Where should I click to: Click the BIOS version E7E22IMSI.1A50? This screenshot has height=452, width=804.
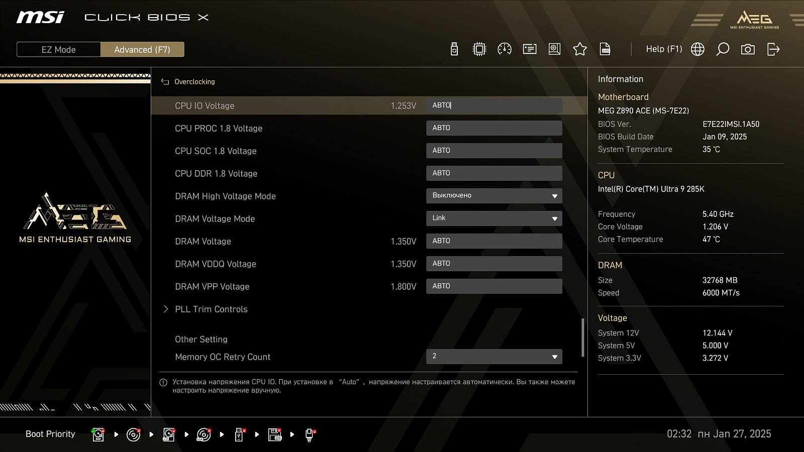[x=731, y=124]
